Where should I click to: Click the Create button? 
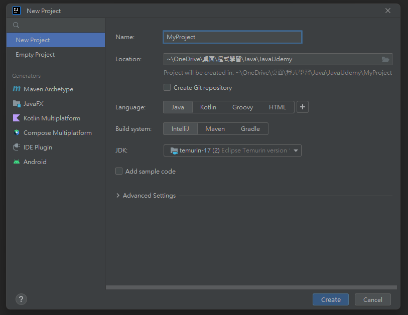(331, 299)
